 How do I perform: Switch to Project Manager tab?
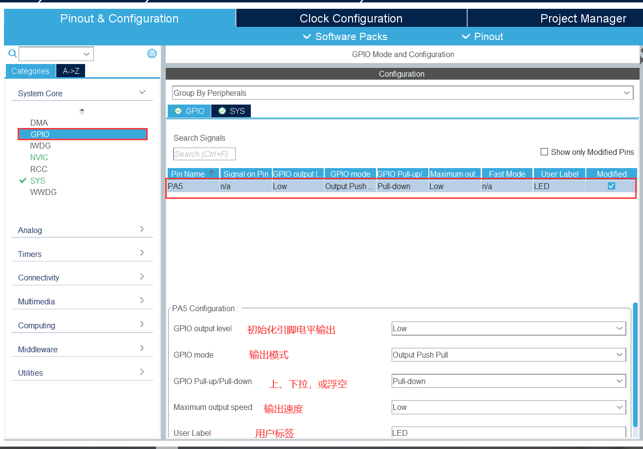583,19
